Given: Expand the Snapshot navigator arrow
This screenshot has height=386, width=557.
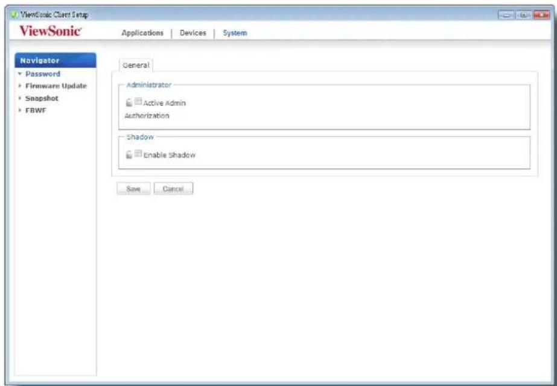Looking at the screenshot, I should pos(21,98).
